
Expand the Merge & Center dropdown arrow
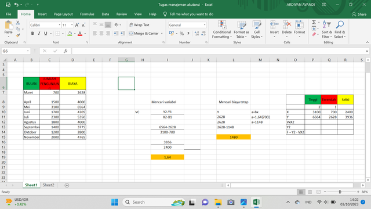click(162, 34)
